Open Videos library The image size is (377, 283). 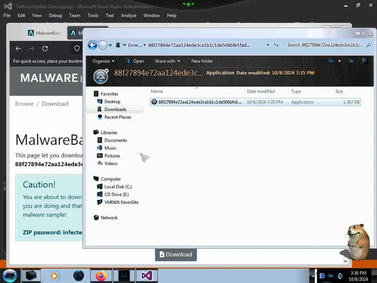(111, 163)
